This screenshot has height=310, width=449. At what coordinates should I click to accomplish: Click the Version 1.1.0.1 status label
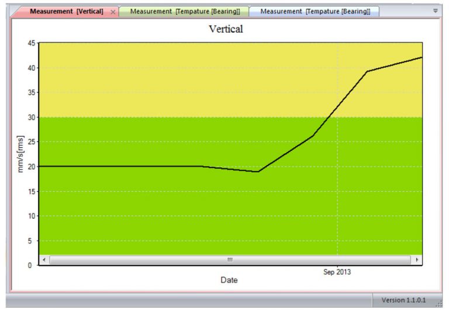pos(403,300)
